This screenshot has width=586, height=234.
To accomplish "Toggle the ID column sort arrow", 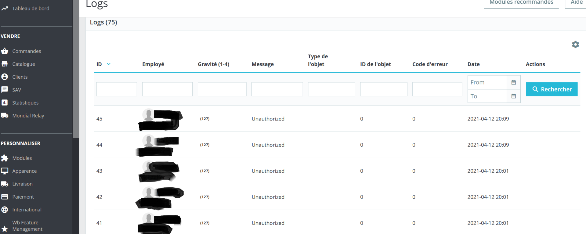I will pos(109,64).
